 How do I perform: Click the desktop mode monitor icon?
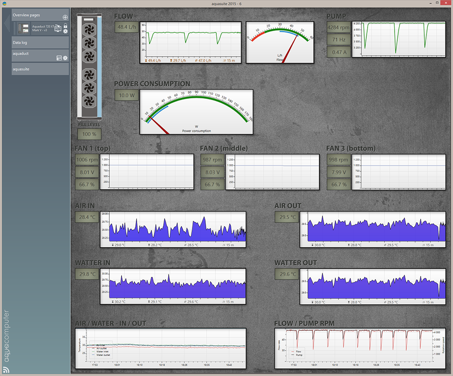[58, 29]
